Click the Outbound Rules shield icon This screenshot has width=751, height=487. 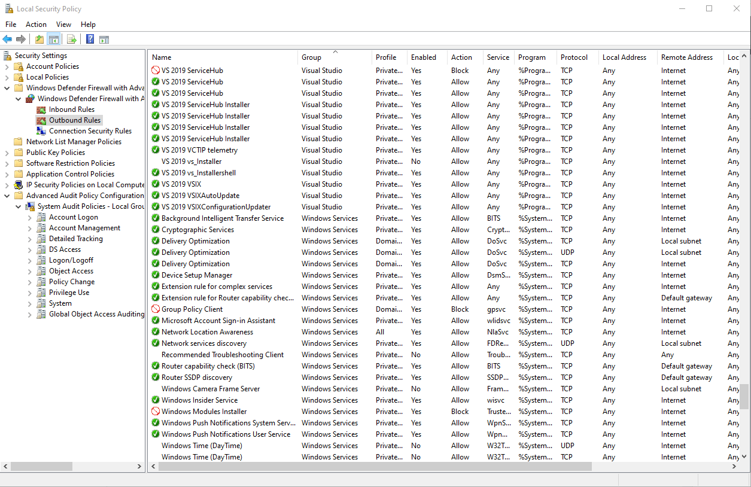point(40,120)
